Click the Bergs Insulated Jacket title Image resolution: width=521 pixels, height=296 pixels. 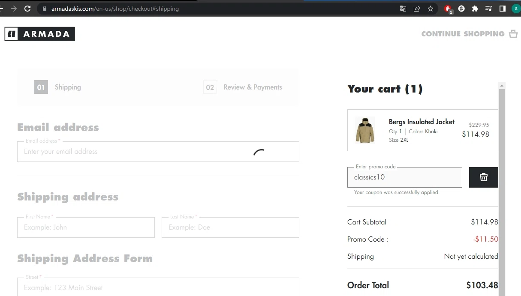[x=422, y=122]
